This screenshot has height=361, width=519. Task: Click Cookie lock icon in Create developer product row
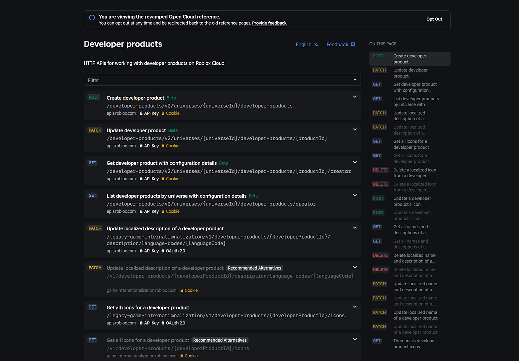click(163, 113)
